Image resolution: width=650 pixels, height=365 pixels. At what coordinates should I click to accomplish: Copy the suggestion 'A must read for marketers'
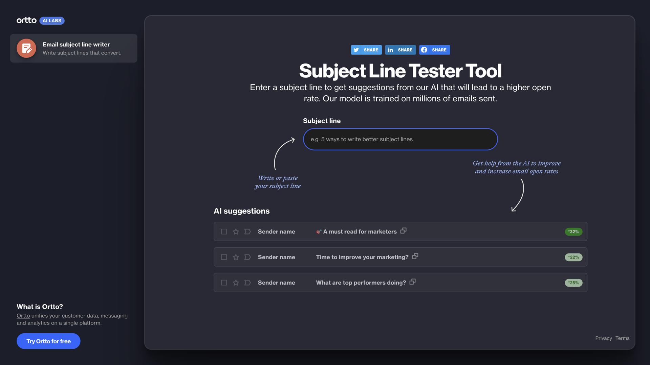click(x=403, y=230)
